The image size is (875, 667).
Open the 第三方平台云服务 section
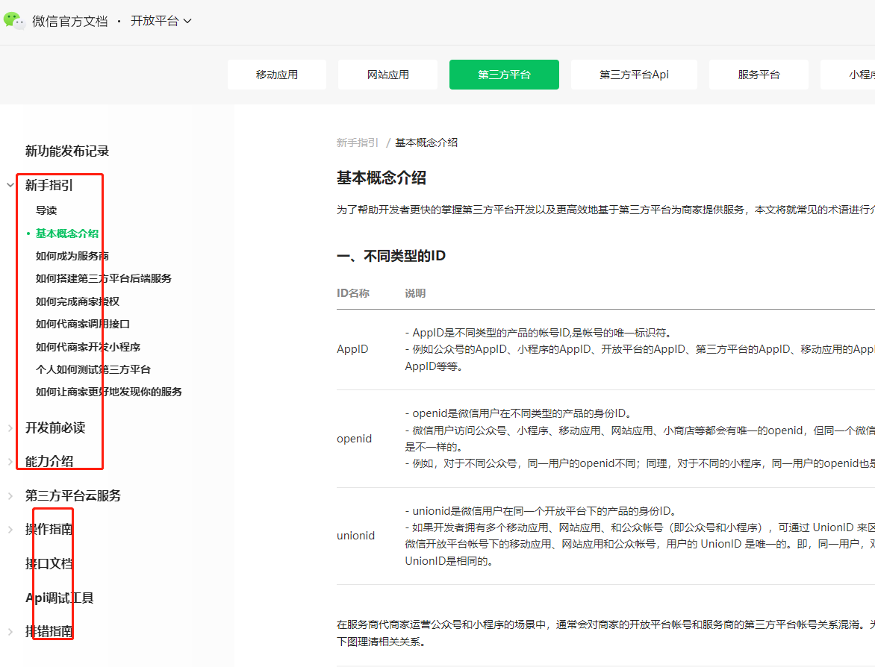point(73,496)
